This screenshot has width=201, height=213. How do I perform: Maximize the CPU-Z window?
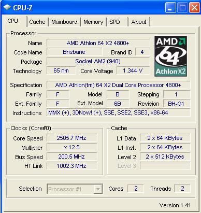tap(182, 7)
